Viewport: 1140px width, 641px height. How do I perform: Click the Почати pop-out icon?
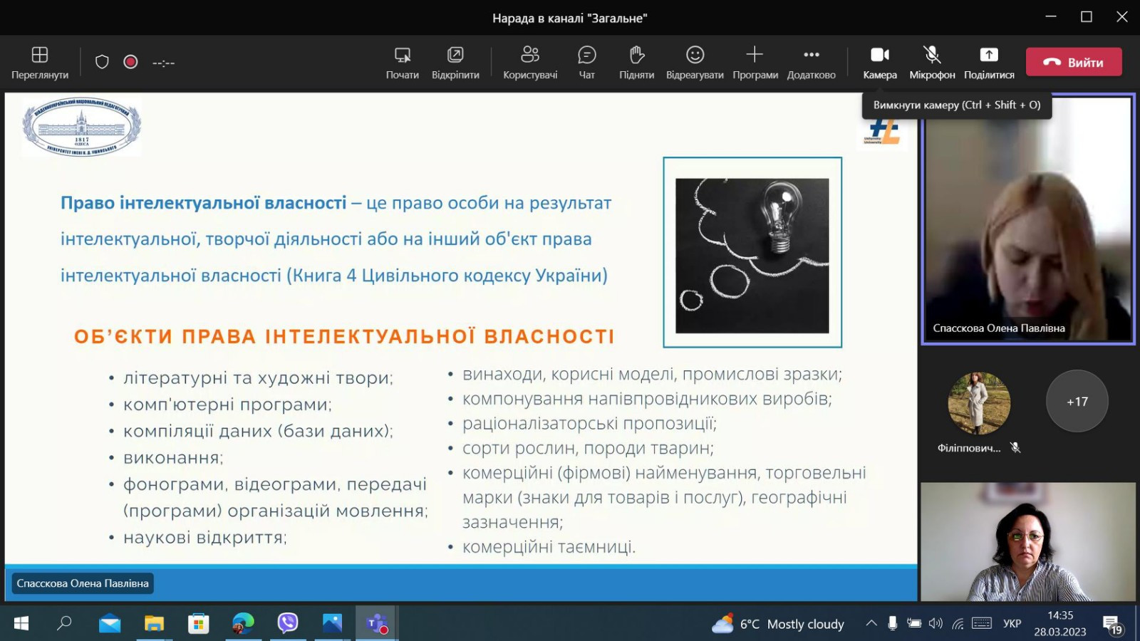click(x=402, y=62)
